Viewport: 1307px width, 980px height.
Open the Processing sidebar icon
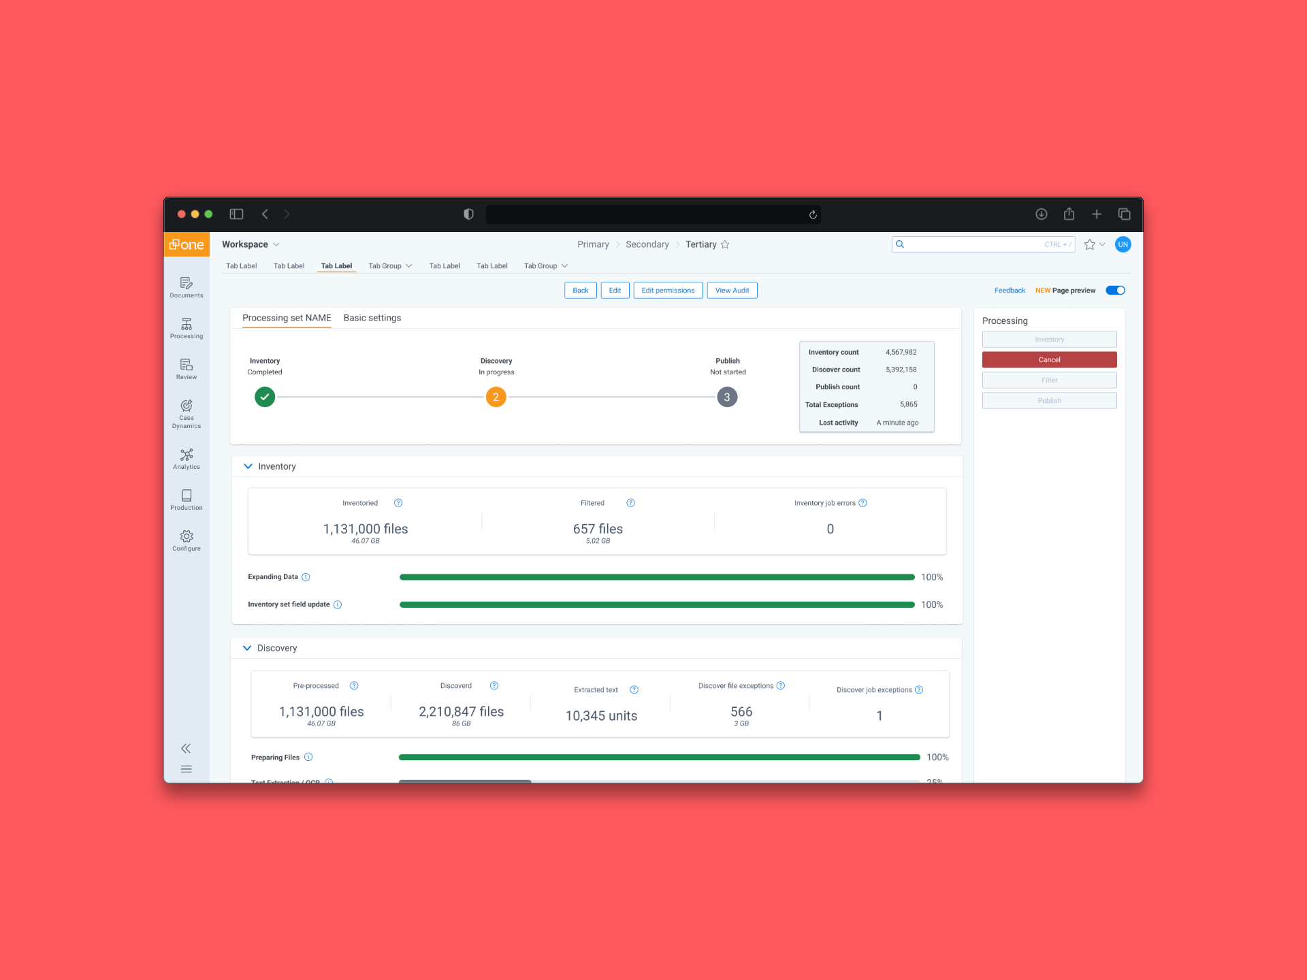click(186, 327)
